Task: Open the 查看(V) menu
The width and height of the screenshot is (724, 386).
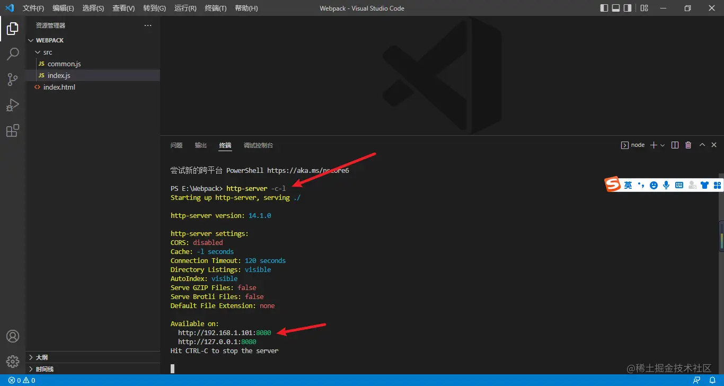Action: [123, 8]
